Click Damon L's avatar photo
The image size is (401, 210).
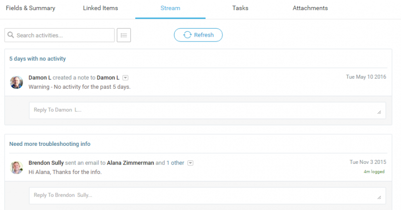coord(17,82)
